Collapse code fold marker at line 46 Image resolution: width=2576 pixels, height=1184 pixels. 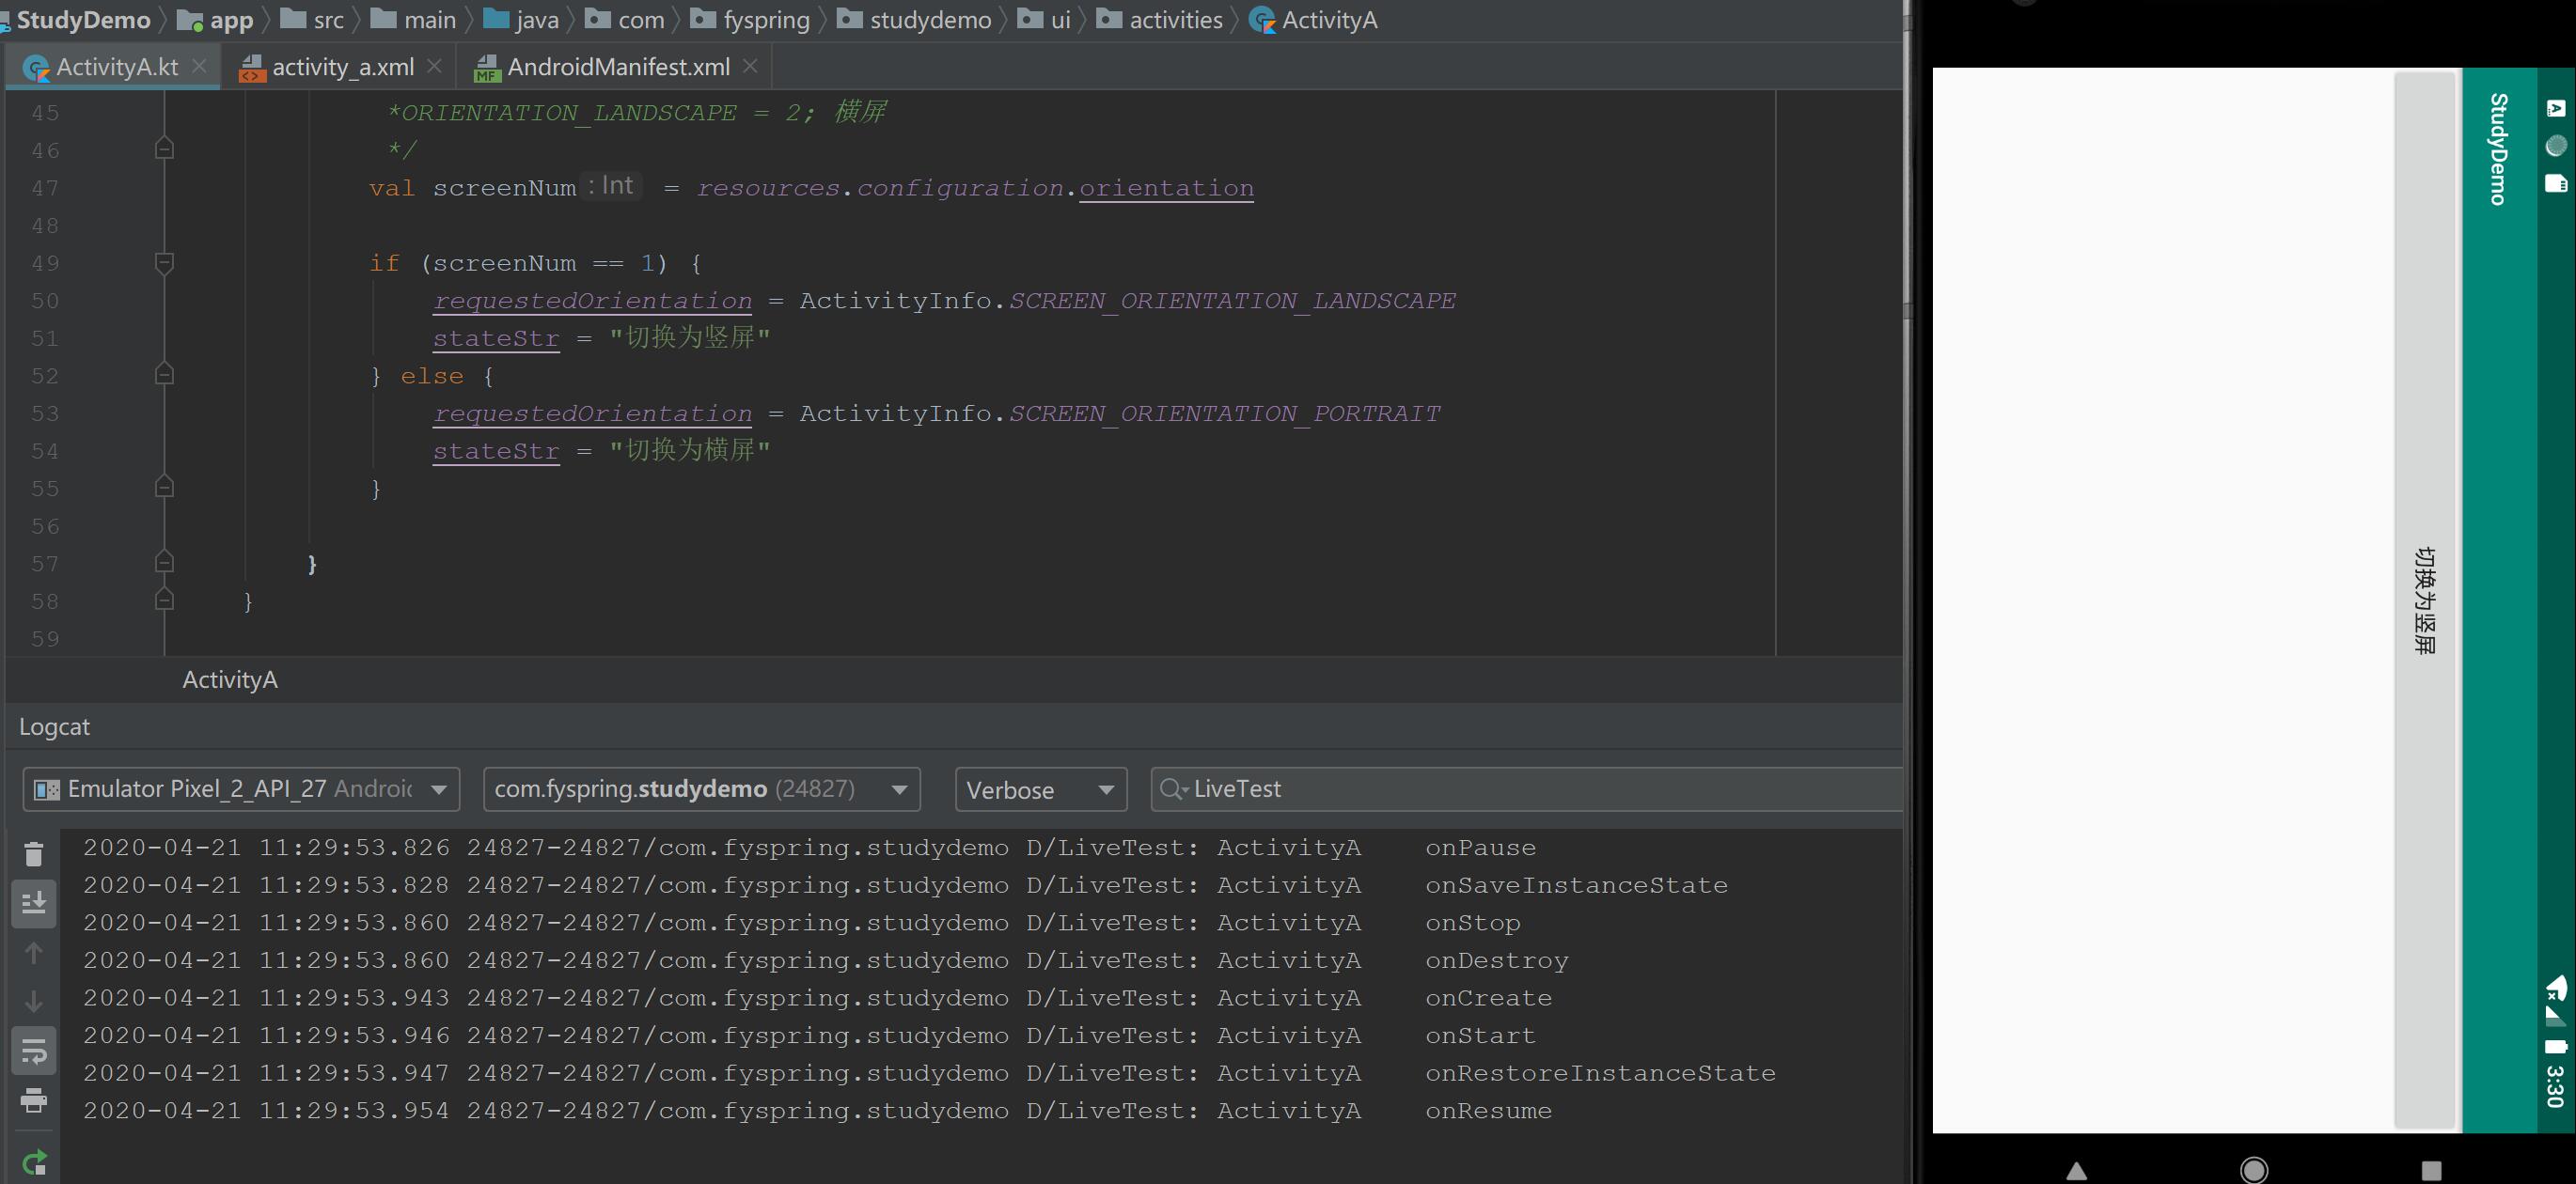click(x=165, y=148)
